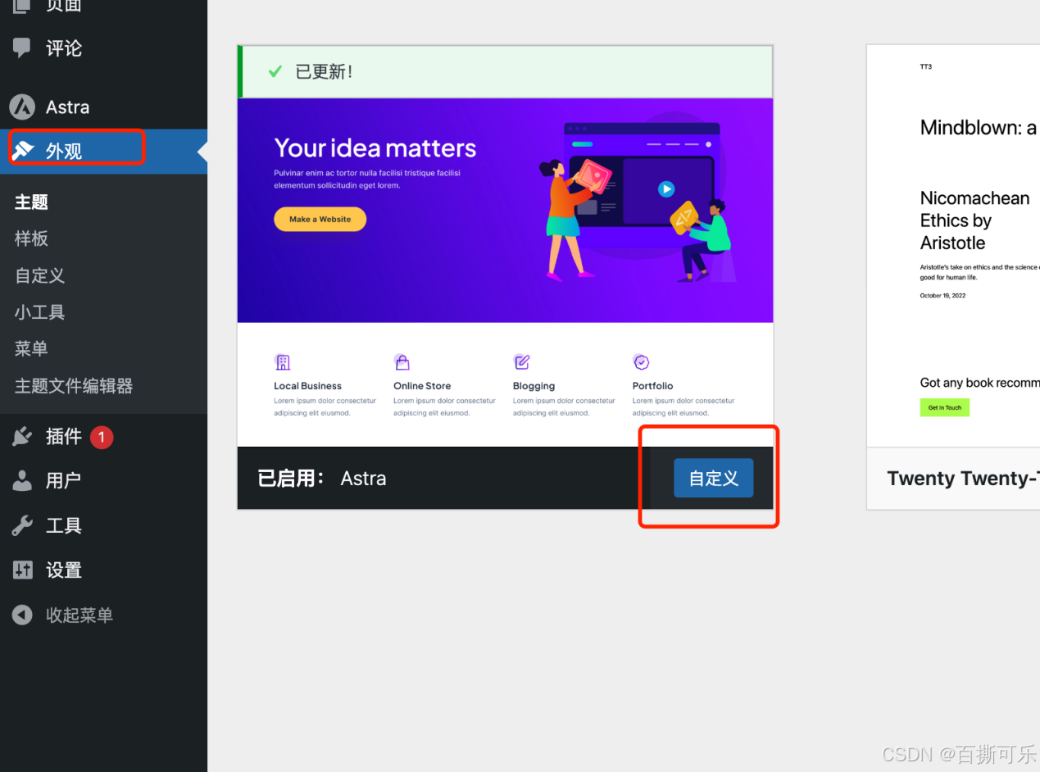The width and height of the screenshot is (1040, 772).
Task: Click the wrench icon beside 工具
Action: (22, 525)
